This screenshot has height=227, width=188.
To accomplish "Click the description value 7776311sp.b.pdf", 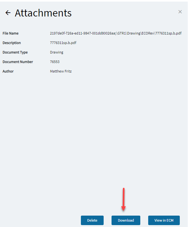I will pyautogui.click(x=63, y=43).
